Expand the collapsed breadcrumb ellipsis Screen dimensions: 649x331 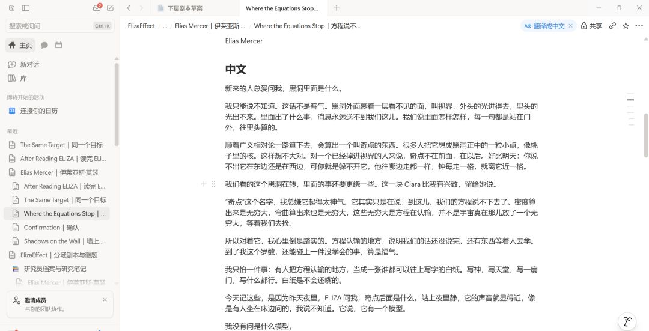(165, 26)
